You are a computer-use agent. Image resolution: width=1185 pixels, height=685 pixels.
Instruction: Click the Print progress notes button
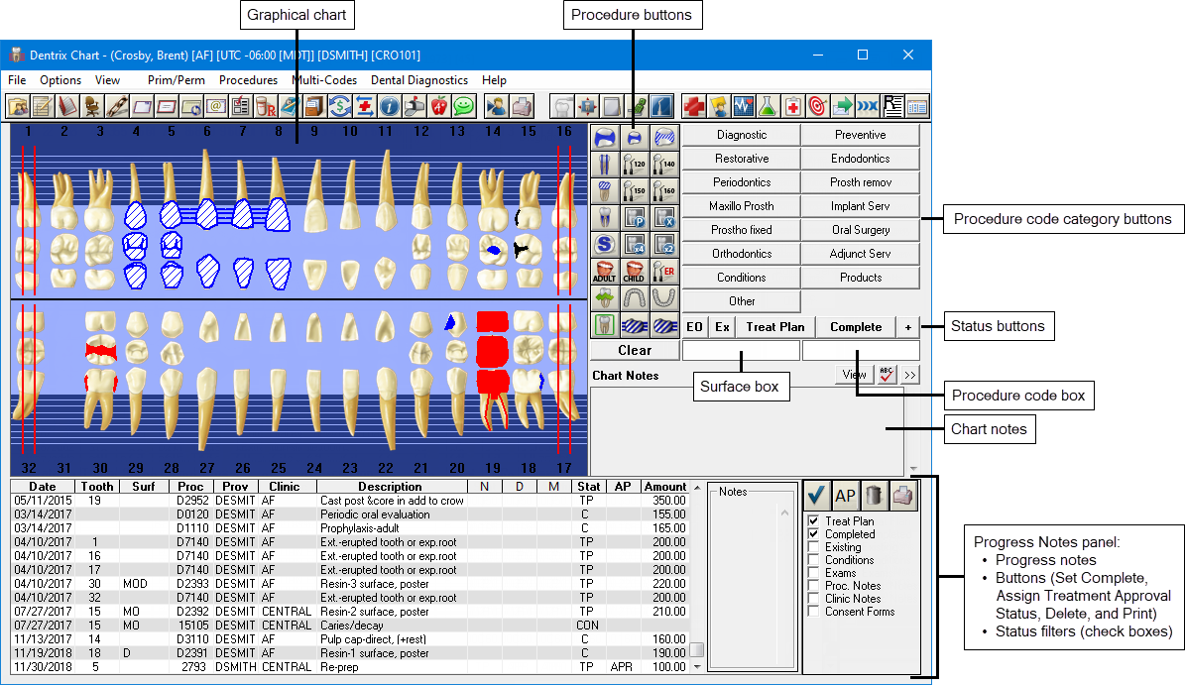903,497
